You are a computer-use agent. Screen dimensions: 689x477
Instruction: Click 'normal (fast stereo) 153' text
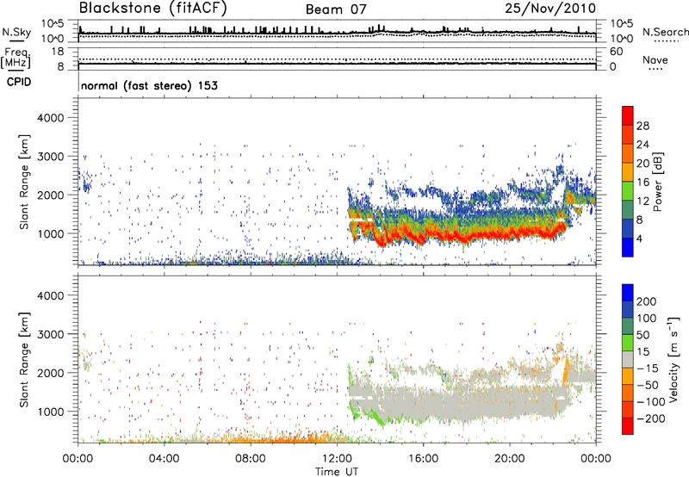[149, 85]
